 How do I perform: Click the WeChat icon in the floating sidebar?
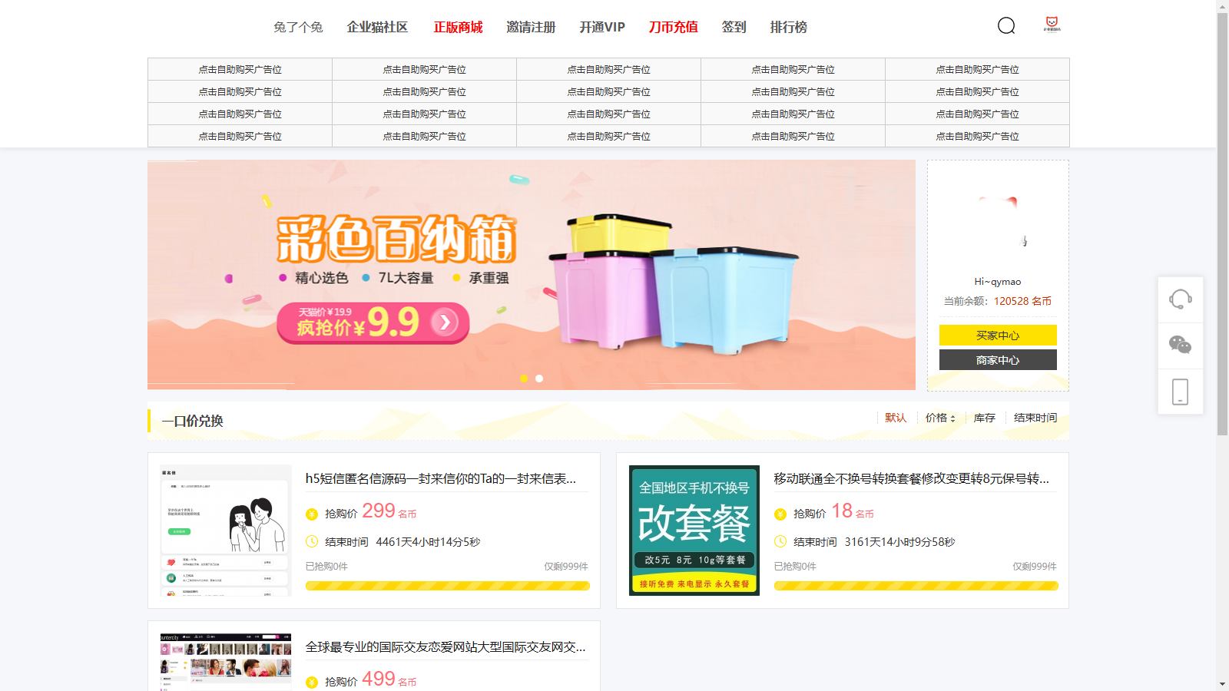[x=1180, y=345]
